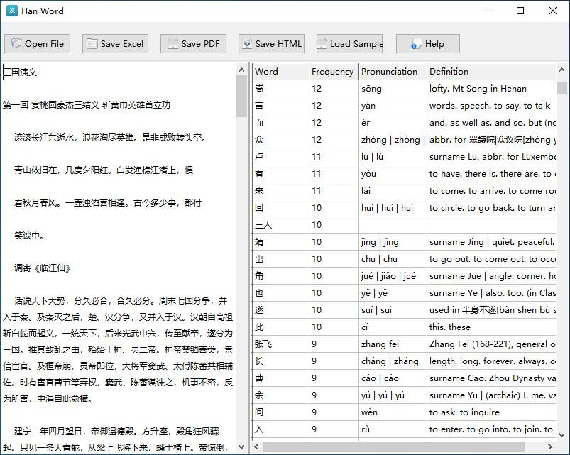Select the word cell 此
The image size is (570, 455).
click(280, 327)
